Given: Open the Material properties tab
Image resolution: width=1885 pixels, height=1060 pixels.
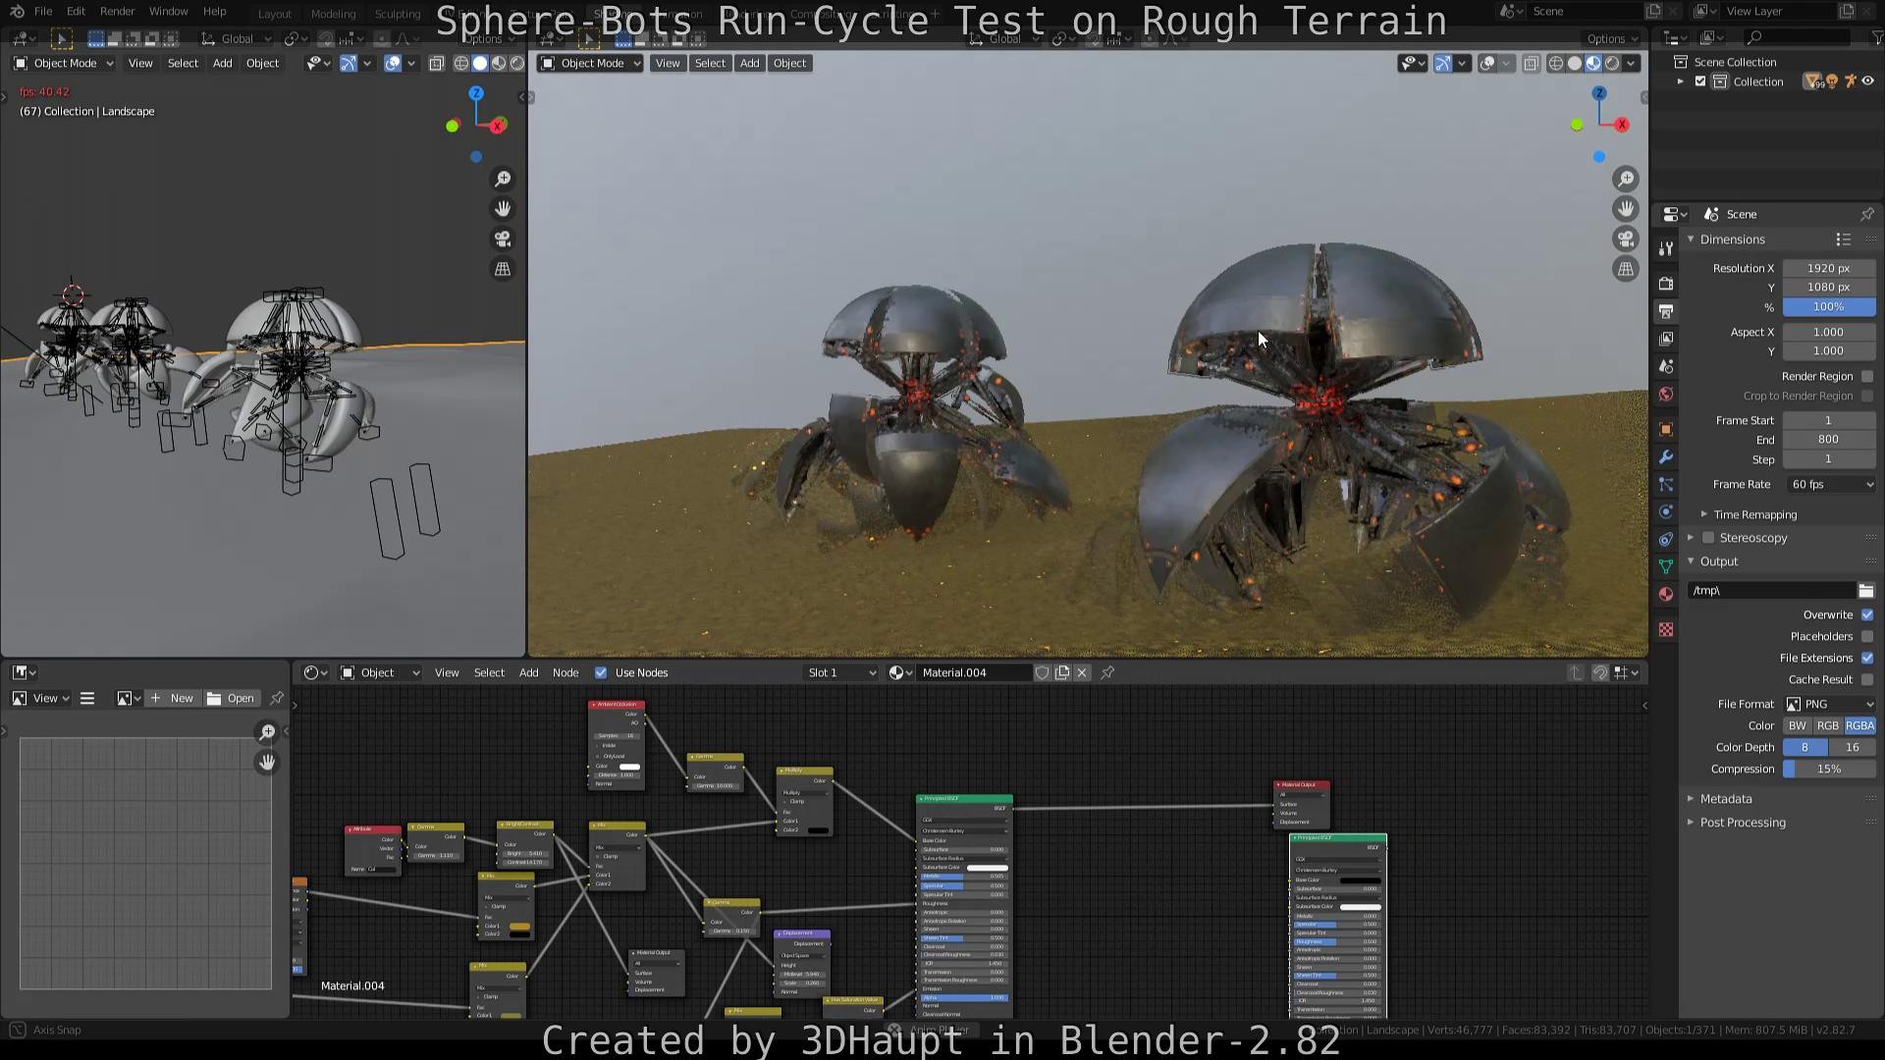Looking at the screenshot, I should click(1665, 594).
